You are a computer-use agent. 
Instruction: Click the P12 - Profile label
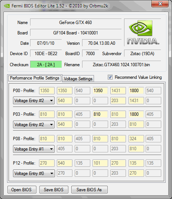click(24, 163)
